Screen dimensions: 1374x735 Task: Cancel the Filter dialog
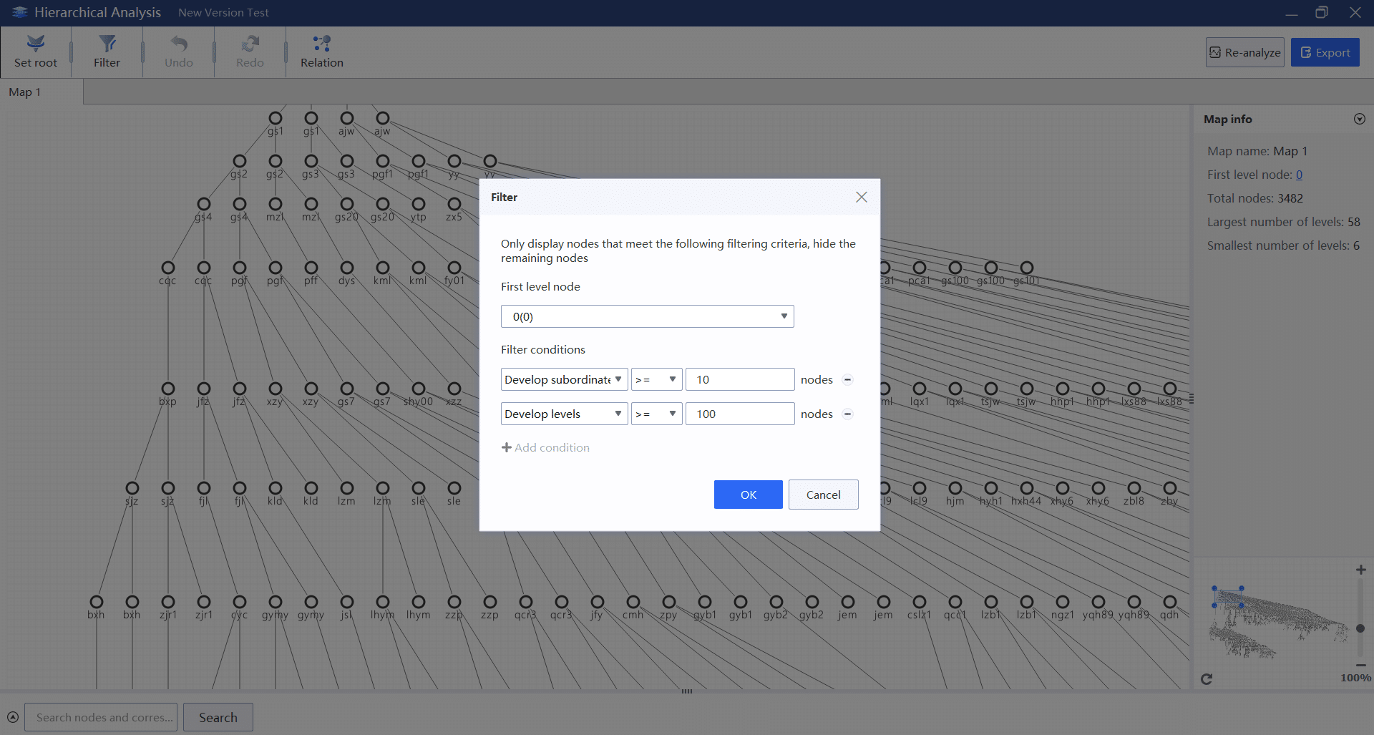[x=823, y=495]
